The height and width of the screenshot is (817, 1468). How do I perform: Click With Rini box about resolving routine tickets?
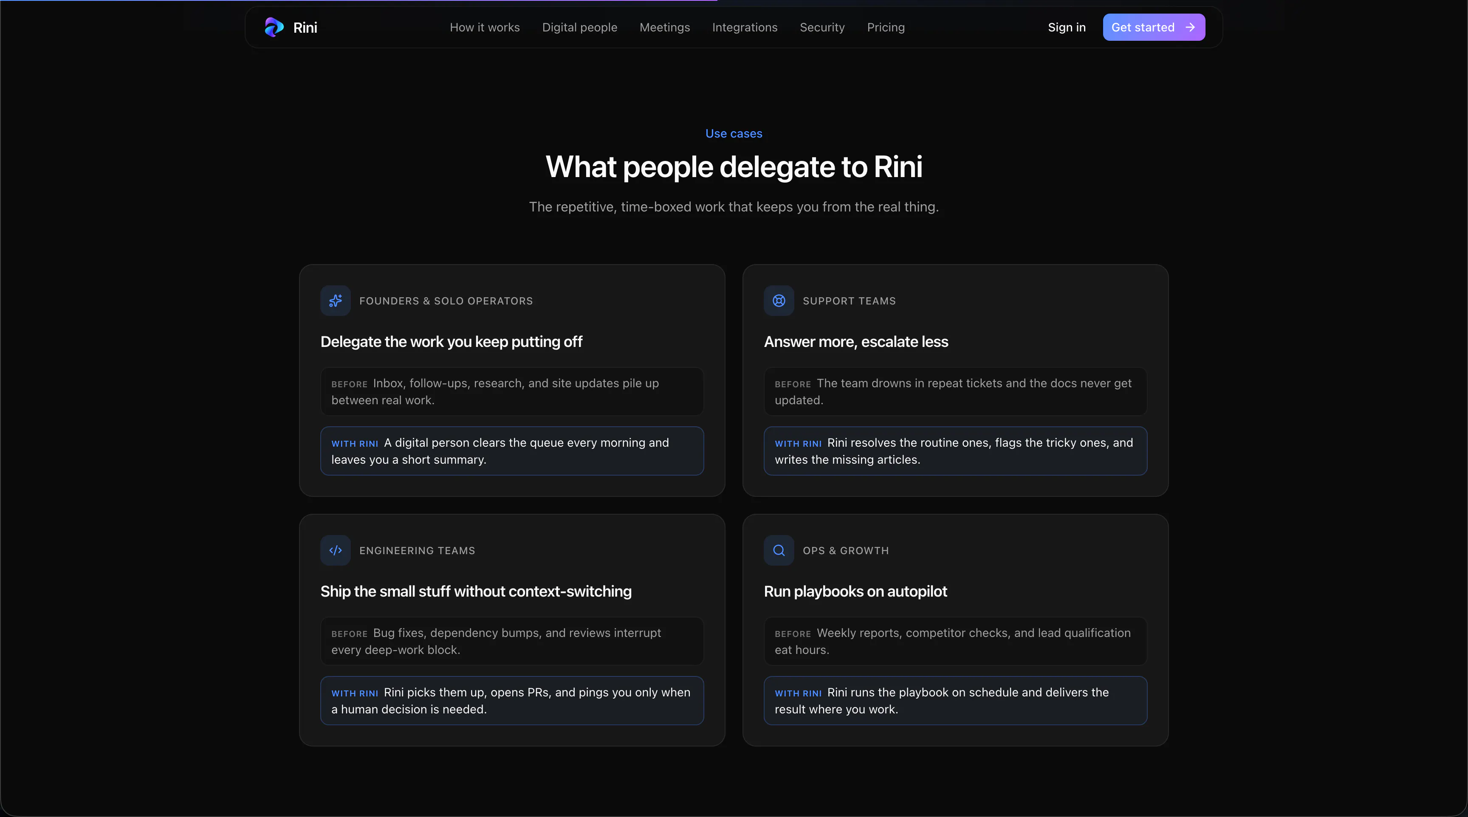[x=955, y=451]
